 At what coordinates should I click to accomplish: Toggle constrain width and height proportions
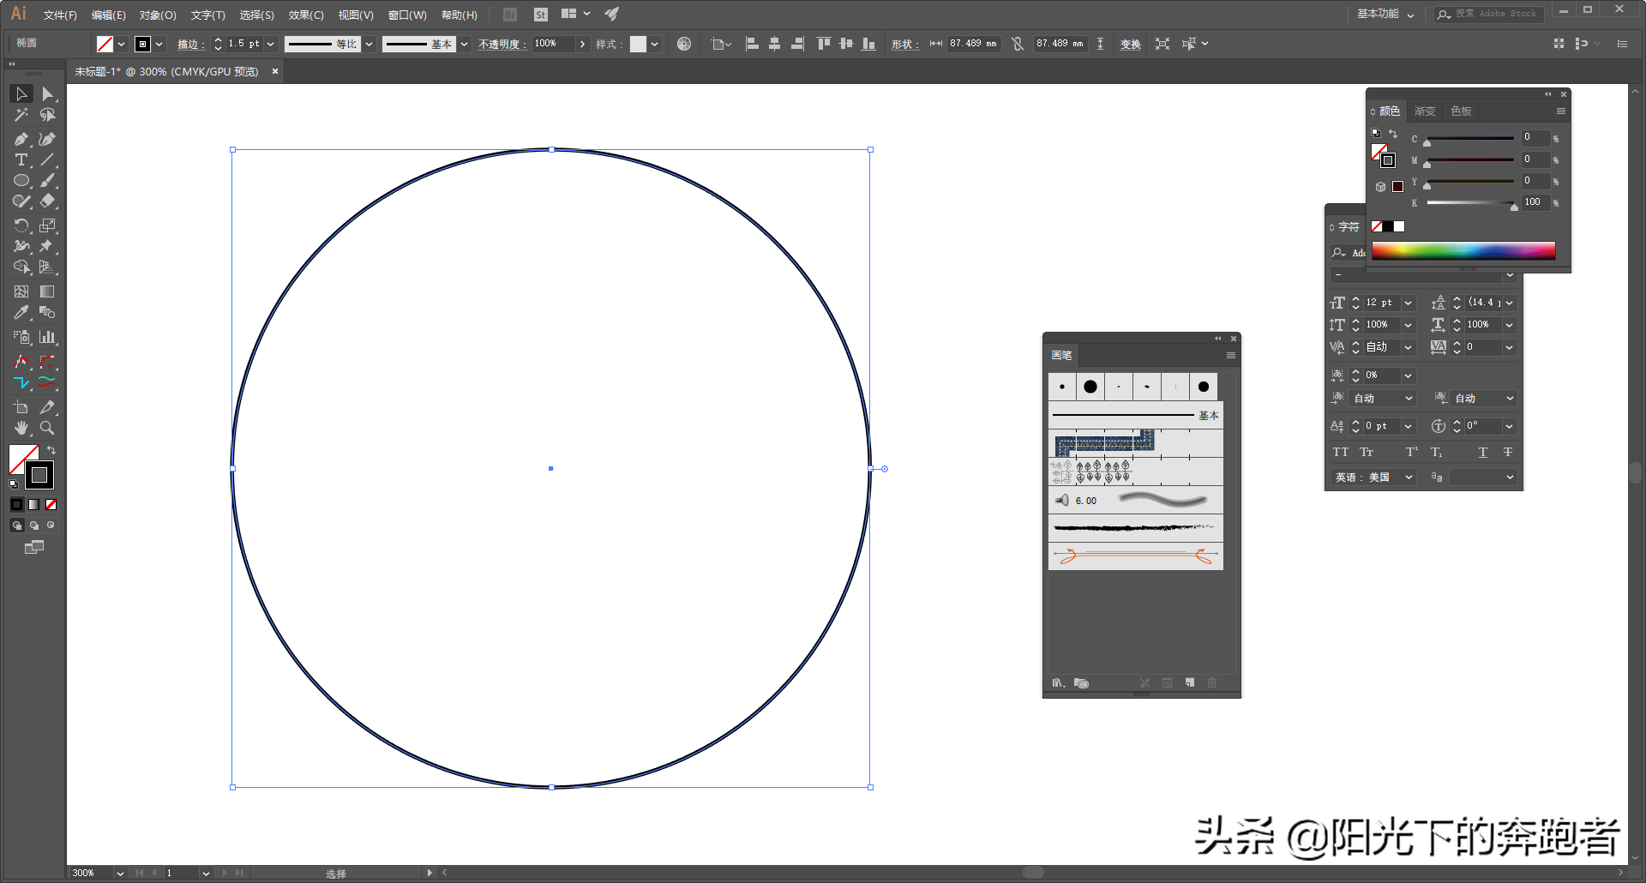pos(1018,44)
